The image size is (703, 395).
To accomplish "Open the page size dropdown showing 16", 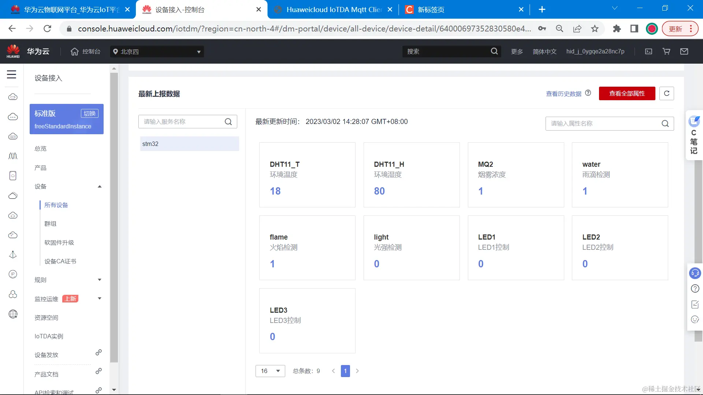I will [270, 371].
